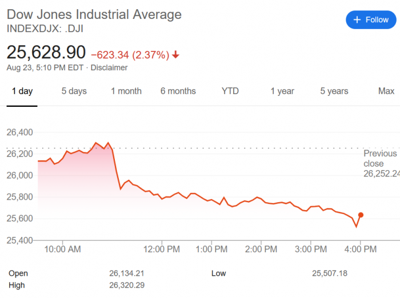Switch the chart to Max range

(x=386, y=91)
